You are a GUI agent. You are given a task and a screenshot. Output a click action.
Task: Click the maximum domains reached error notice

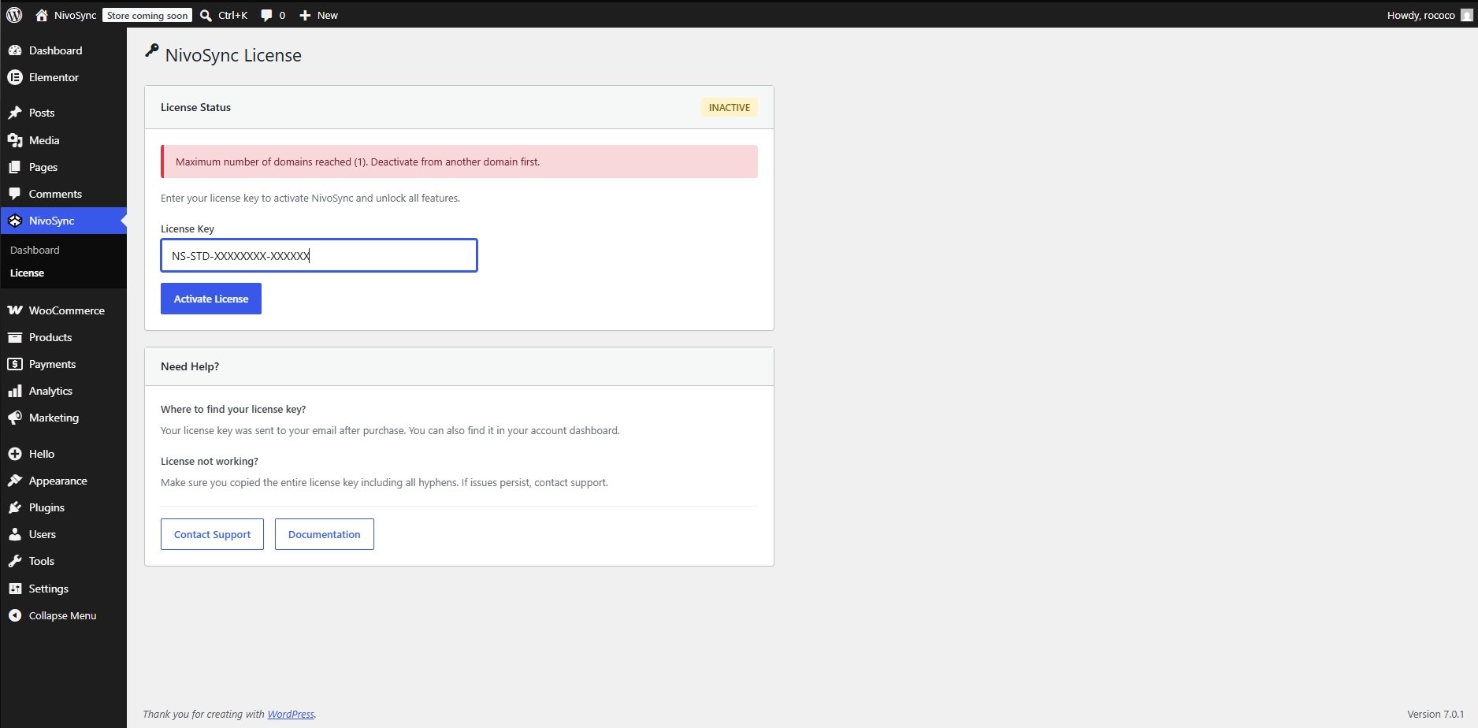tap(459, 162)
